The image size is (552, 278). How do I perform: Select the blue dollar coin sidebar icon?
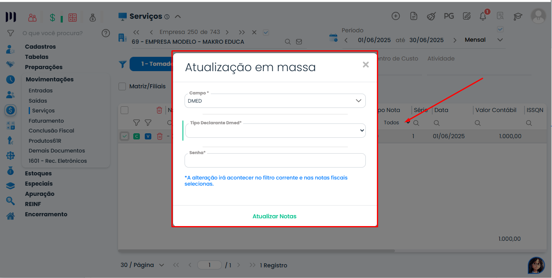11,110
